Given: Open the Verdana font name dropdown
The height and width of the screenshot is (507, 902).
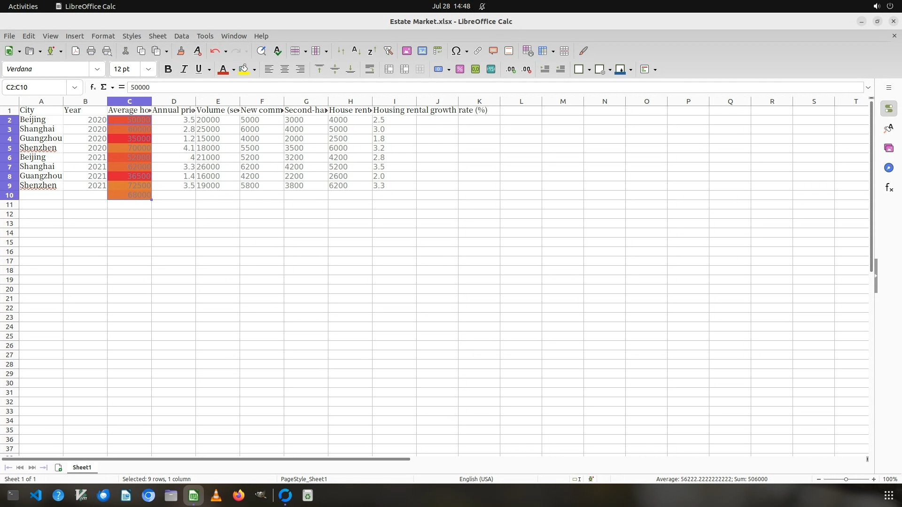Looking at the screenshot, I should click(97, 69).
